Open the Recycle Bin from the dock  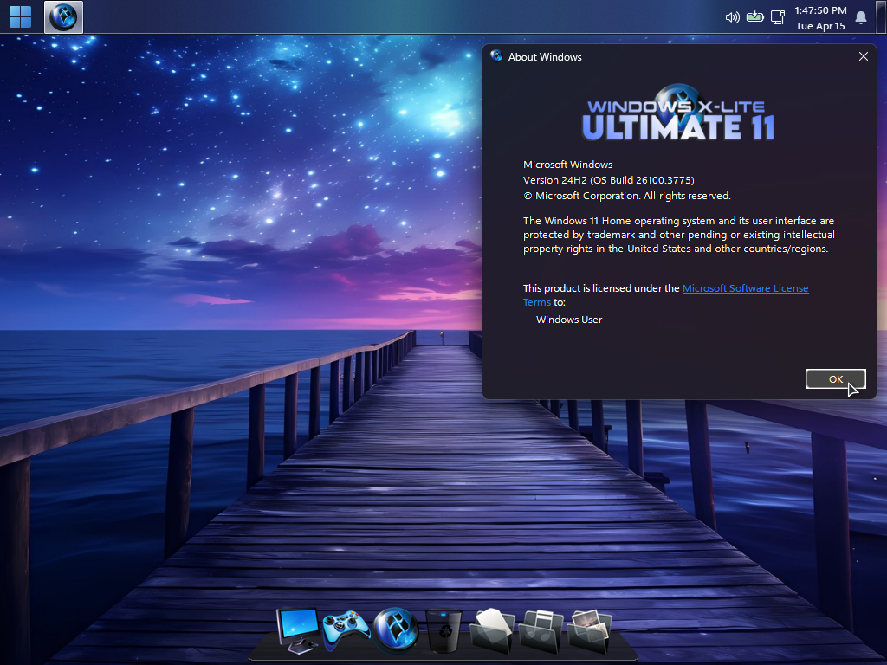click(443, 630)
